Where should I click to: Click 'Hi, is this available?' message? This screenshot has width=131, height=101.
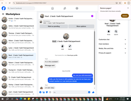[52, 62]
